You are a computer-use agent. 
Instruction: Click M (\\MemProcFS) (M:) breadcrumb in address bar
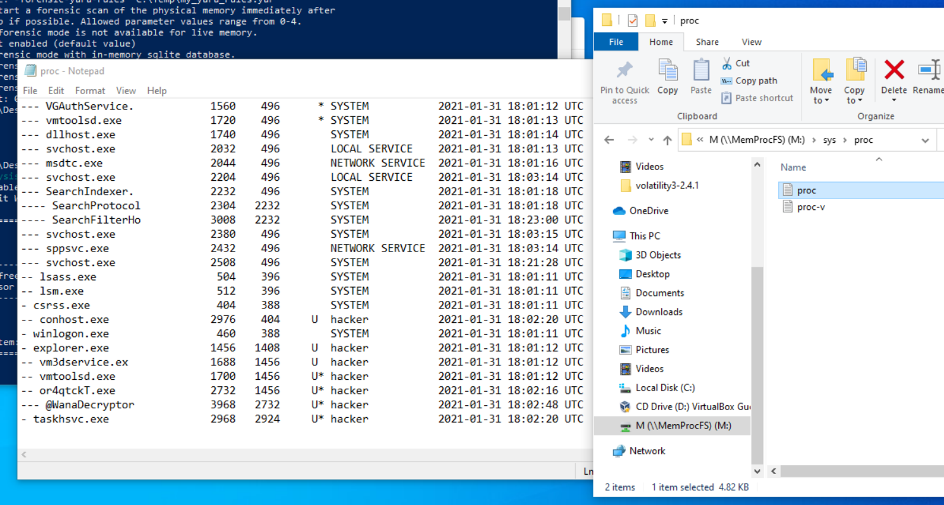(757, 140)
